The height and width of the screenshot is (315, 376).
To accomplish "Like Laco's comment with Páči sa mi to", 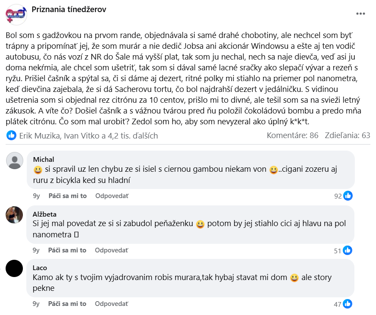I will (x=67, y=304).
